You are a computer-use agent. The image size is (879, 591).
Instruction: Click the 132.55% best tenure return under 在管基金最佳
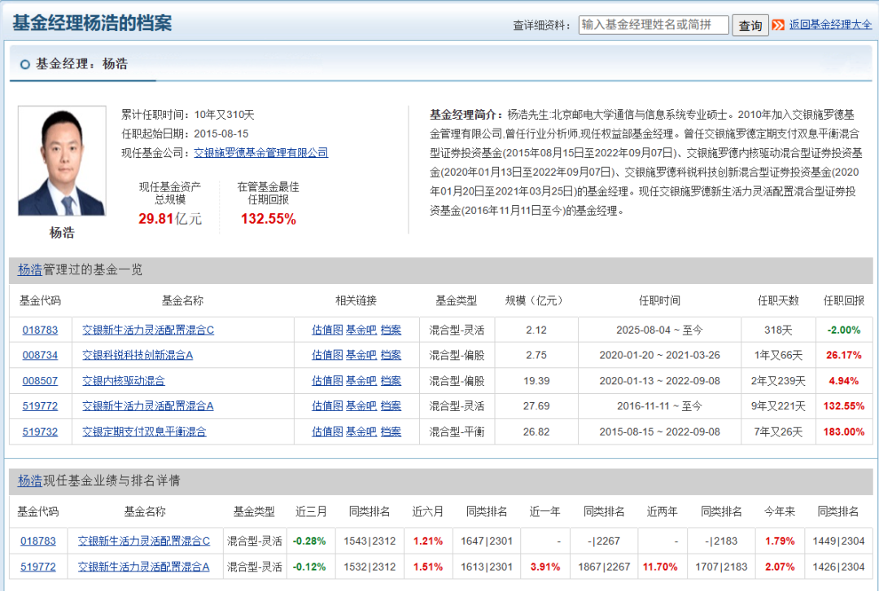(268, 219)
